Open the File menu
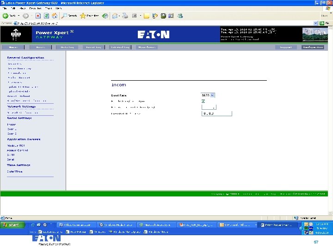Viewport: 333px width, 249px height. click(5, 8)
